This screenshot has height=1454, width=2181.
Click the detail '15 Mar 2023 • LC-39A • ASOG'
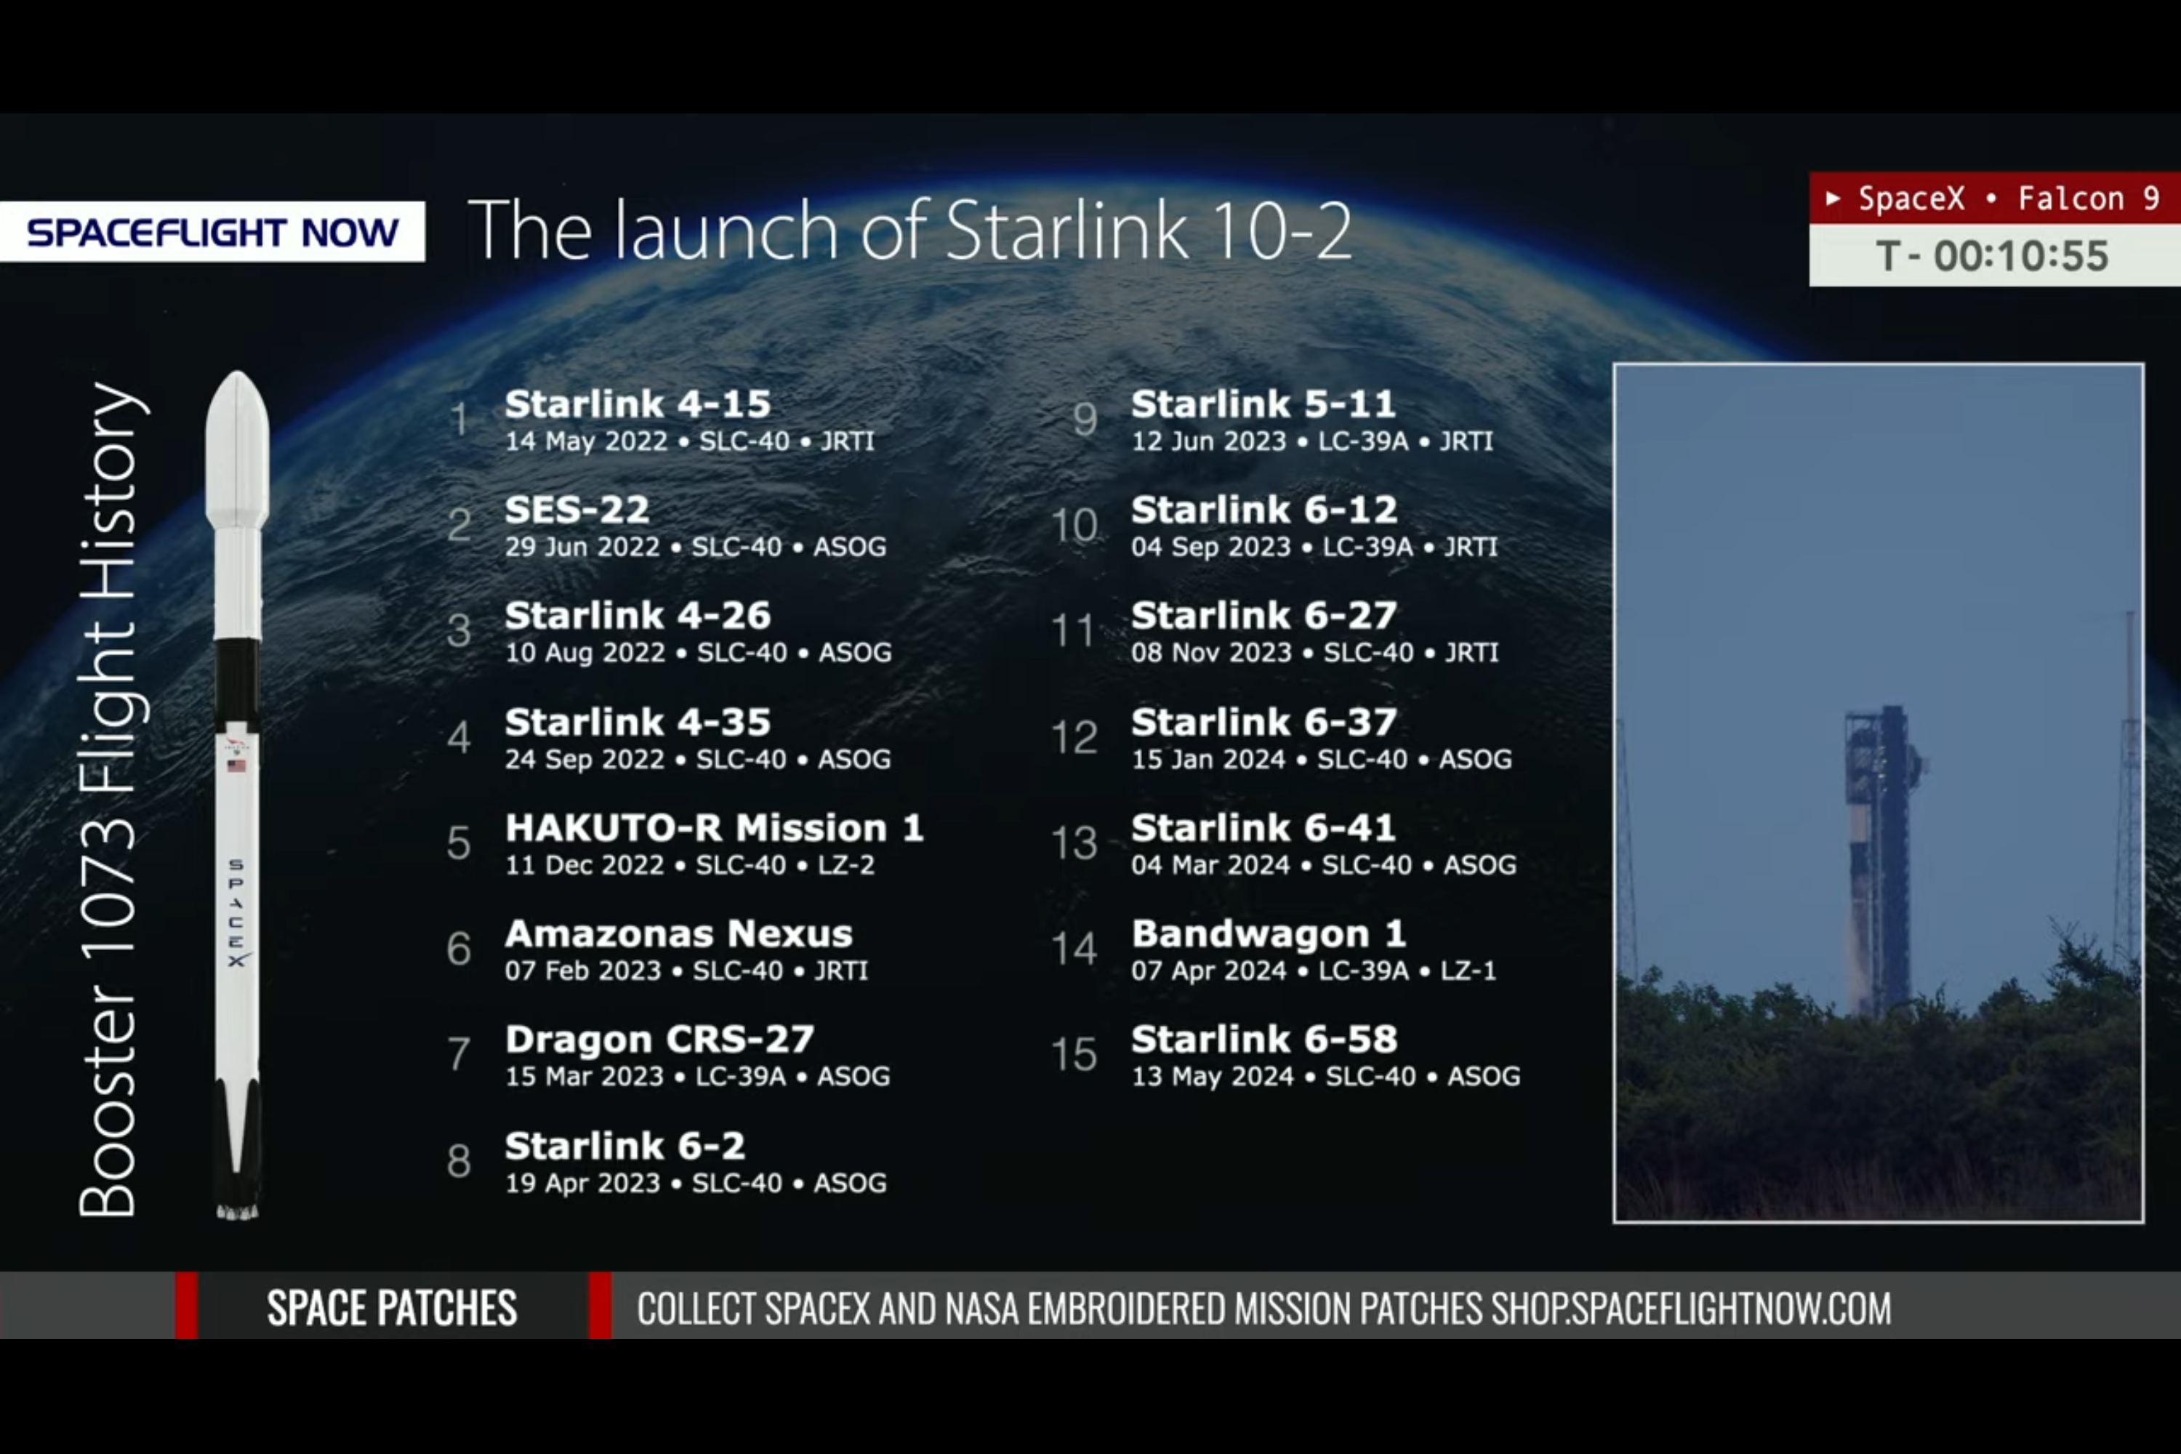coord(697,1077)
